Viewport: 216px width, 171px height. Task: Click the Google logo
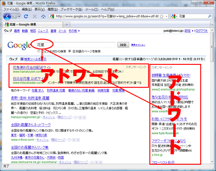tap(19, 45)
